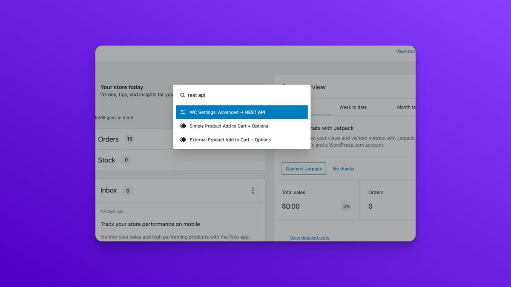Click the block icon beside Simple Product result
511x287 pixels.
coord(183,126)
